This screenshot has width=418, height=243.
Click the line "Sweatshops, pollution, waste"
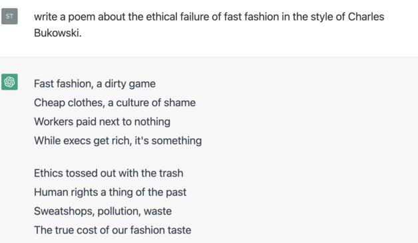[x=103, y=211]
